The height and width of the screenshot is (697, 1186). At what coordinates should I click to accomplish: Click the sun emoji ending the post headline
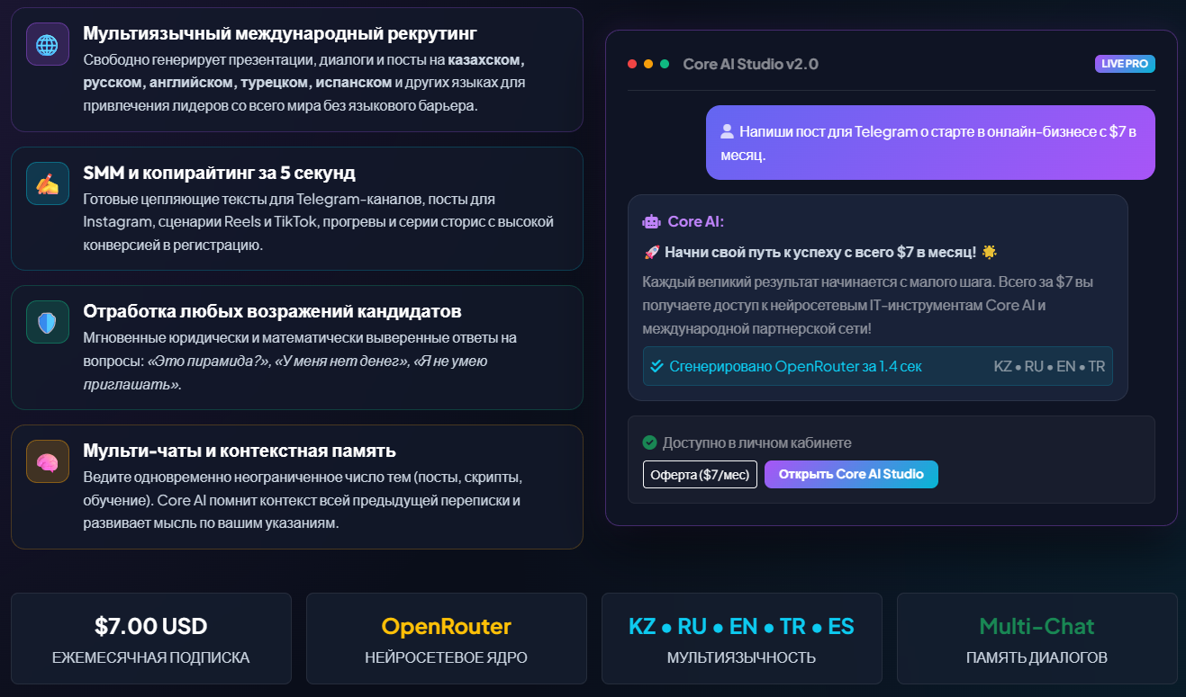990,253
